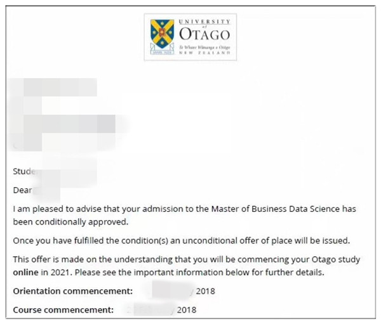Click 'Master of Business Data Science' text
The image size is (381, 324).
click(269, 208)
